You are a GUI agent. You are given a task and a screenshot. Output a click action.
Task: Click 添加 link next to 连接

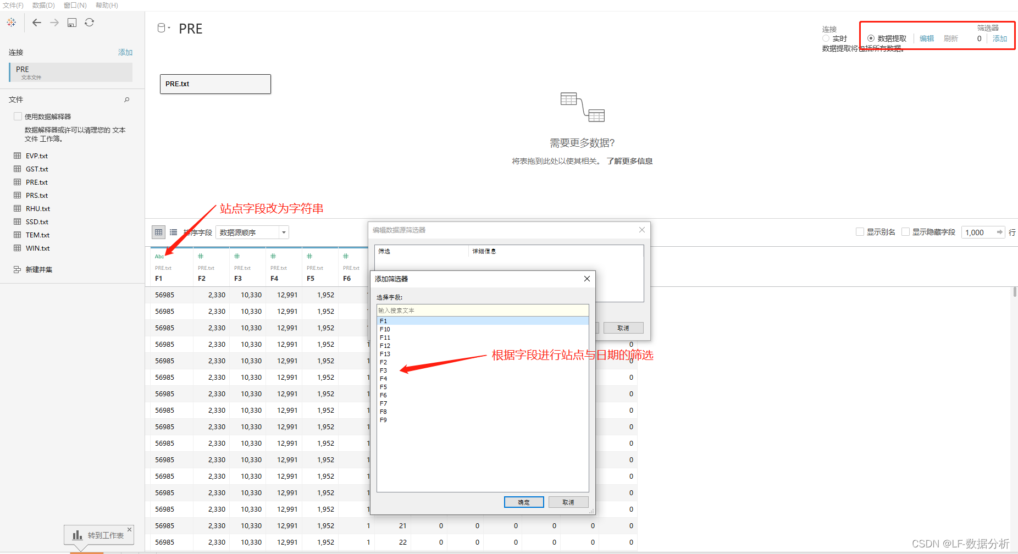(x=125, y=52)
